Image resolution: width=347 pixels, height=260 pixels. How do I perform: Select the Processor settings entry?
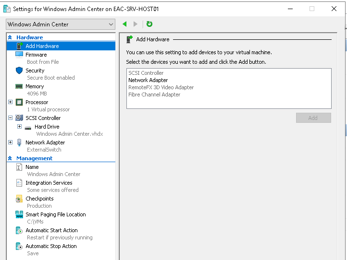(37, 102)
